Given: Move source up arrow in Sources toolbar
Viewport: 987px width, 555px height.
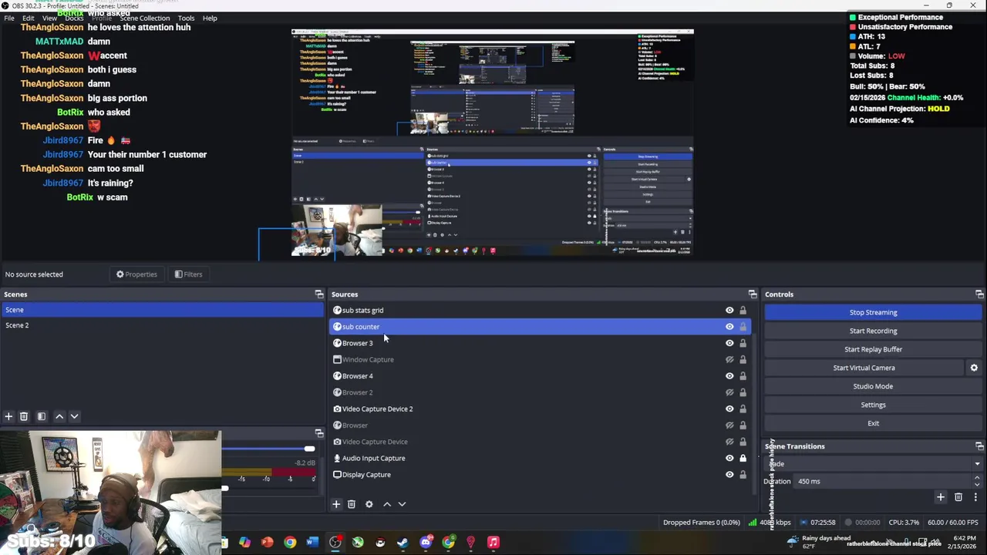Looking at the screenshot, I should (x=387, y=504).
